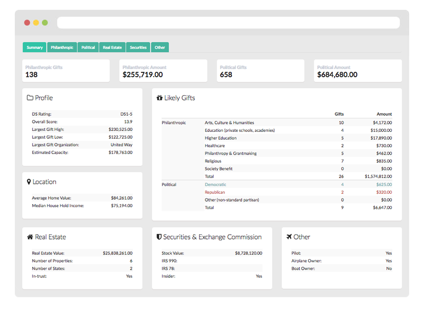
Task: Click the map pin icon on Location panel
Action: click(28, 182)
